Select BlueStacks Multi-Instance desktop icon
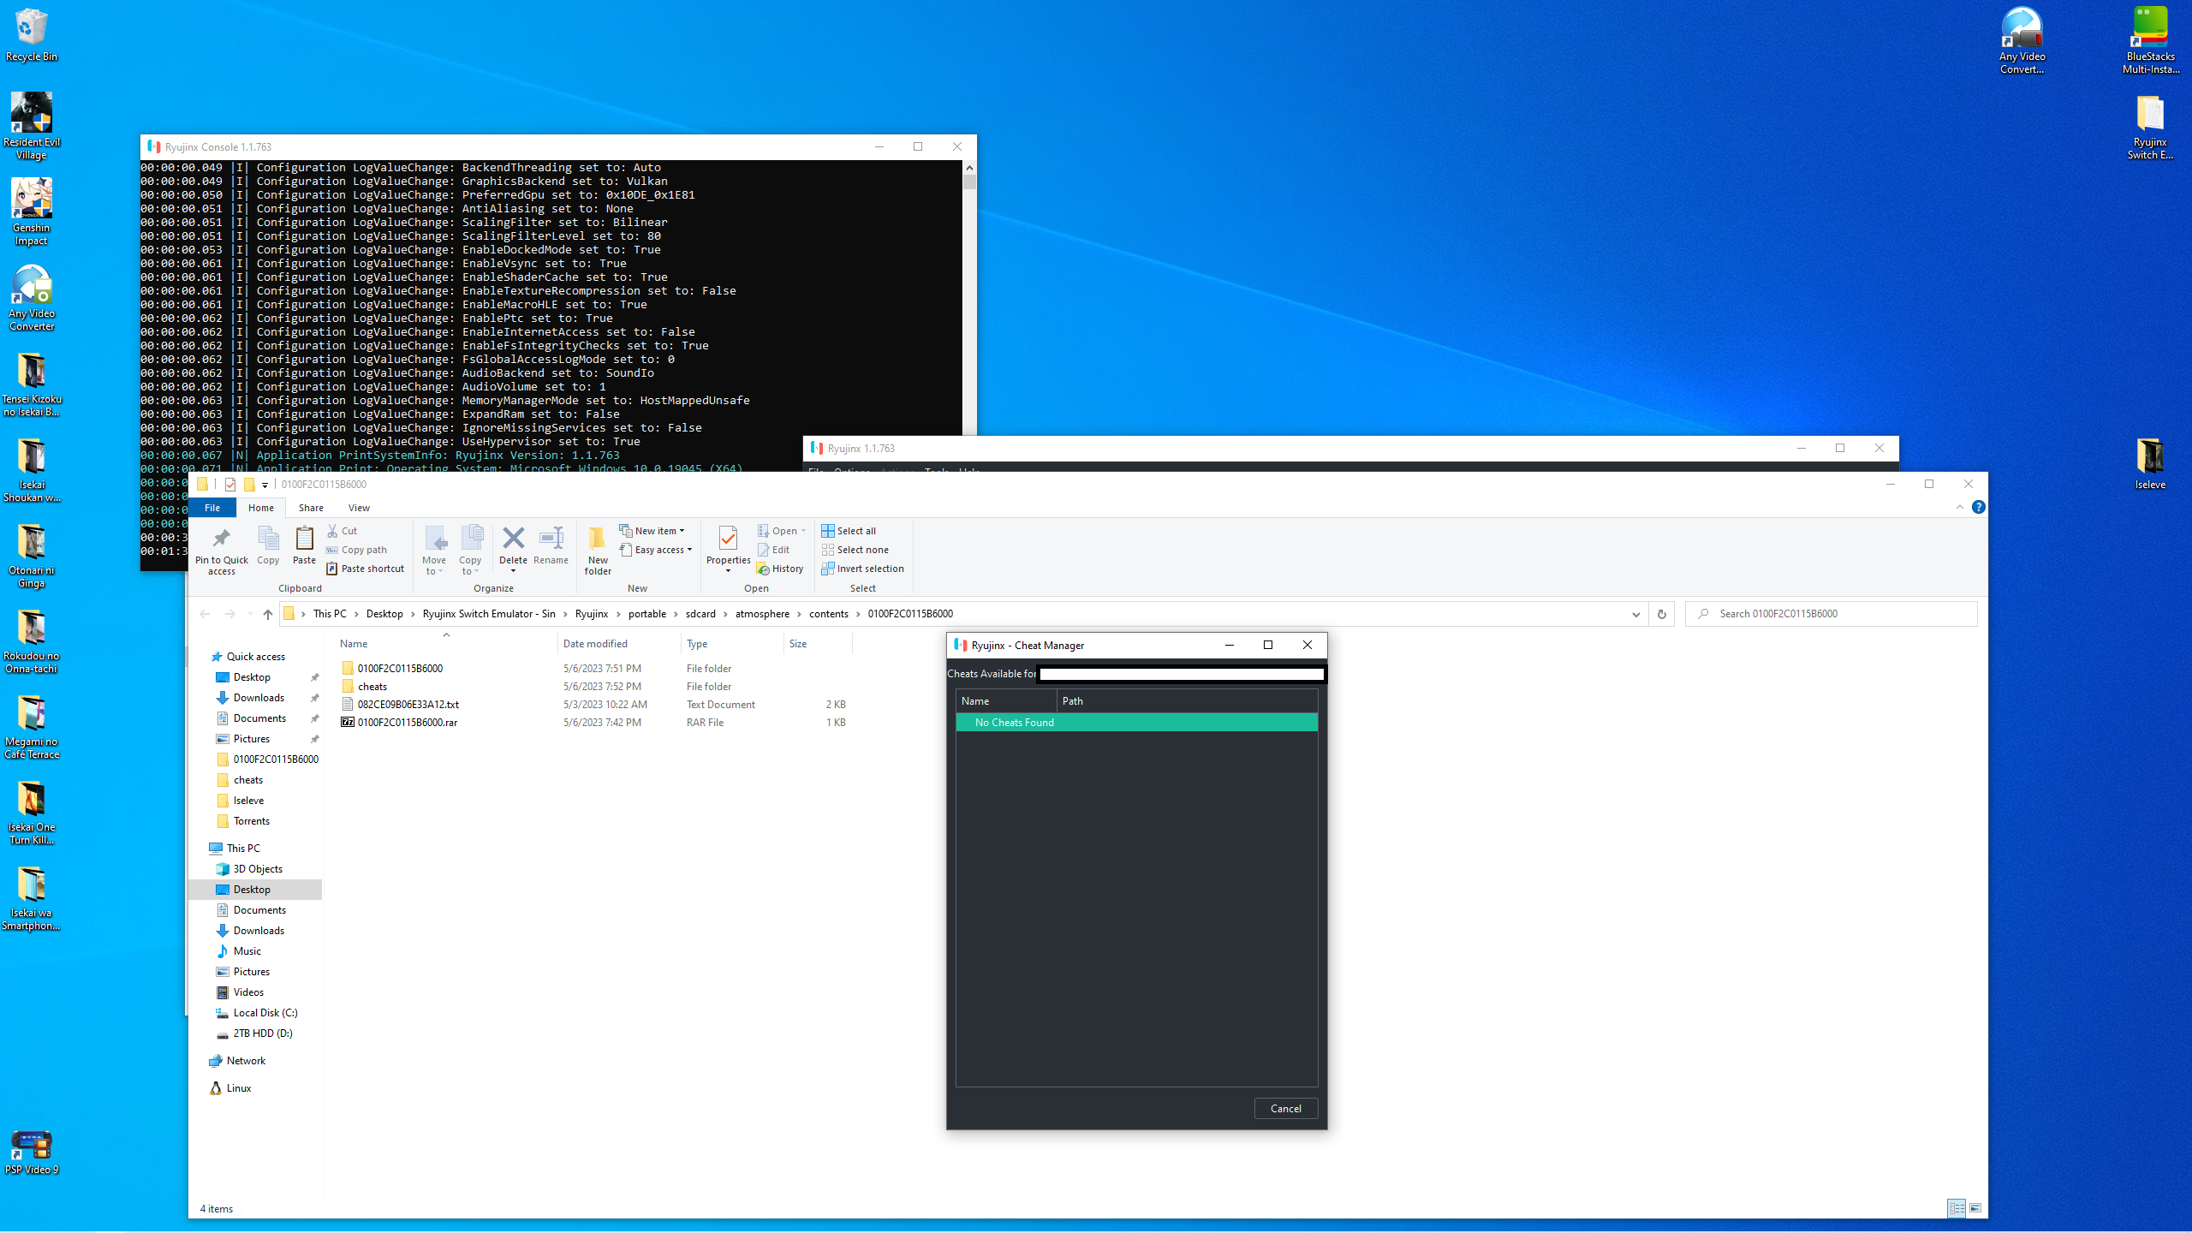 click(x=2150, y=40)
